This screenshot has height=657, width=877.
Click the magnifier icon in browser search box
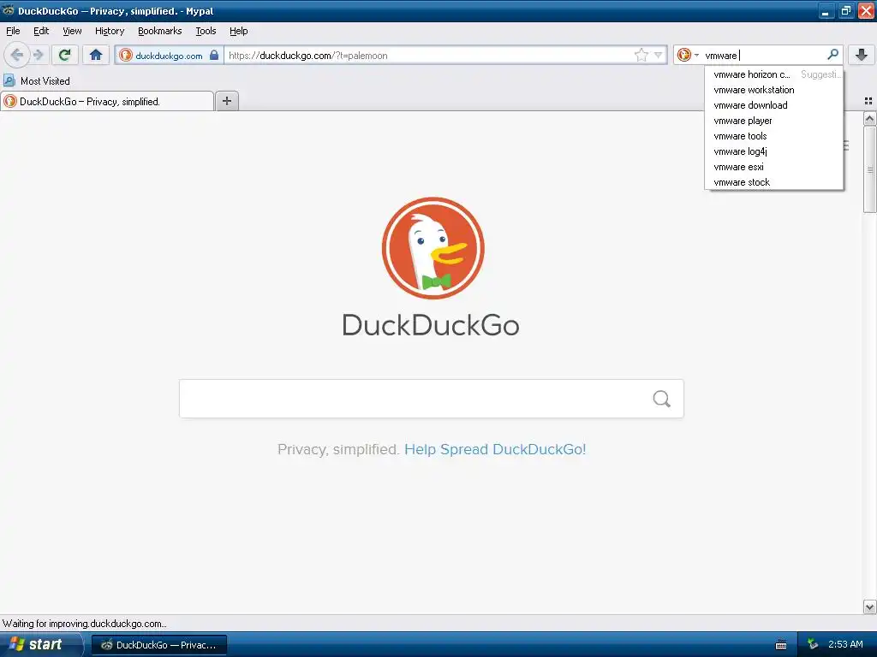click(x=832, y=54)
